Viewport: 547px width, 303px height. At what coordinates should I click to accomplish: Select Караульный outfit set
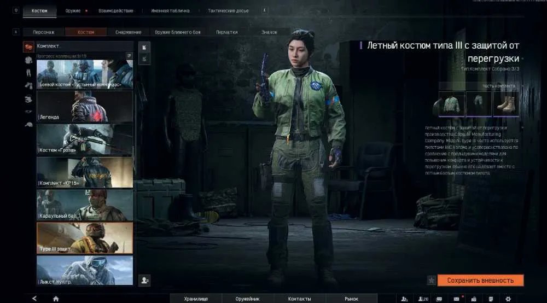coord(85,205)
